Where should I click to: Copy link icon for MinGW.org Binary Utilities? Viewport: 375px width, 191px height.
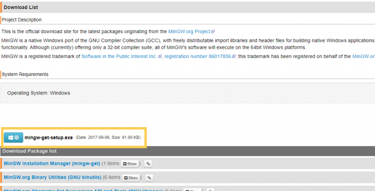pos(149,178)
